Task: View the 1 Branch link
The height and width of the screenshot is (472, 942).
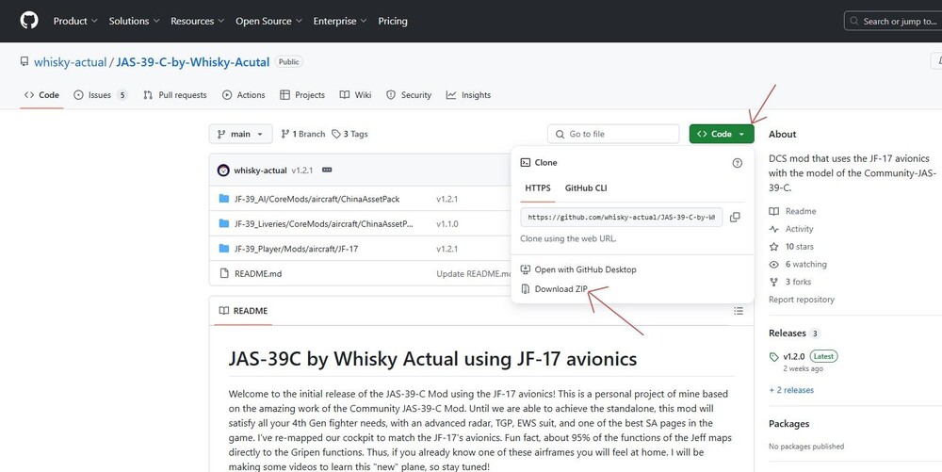Action: tap(303, 134)
